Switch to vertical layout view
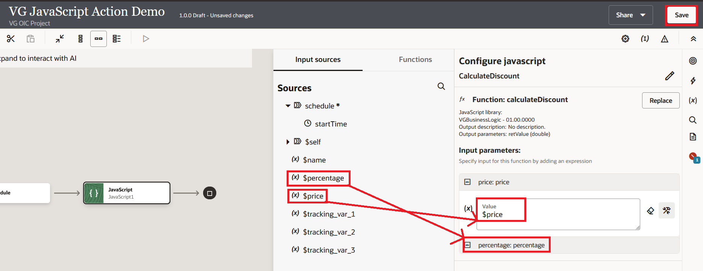This screenshot has width=703, height=271. (80, 39)
